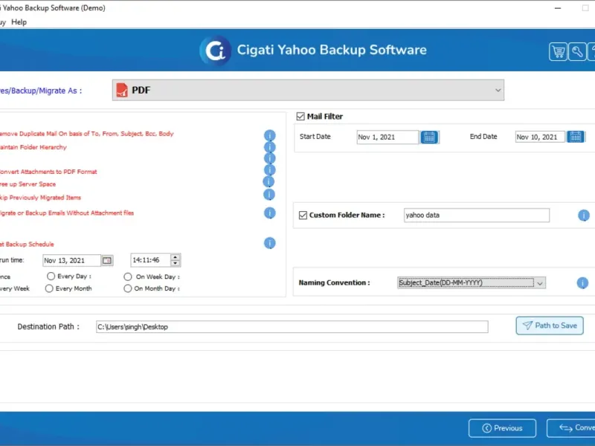Open the Naming Convention dropdown
This screenshot has height=446, width=595.
tap(540, 283)
